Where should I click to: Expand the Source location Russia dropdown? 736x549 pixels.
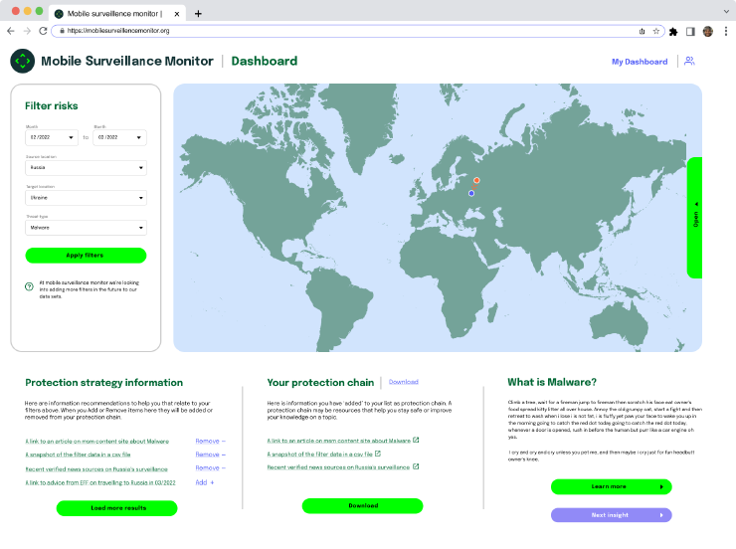click(x=86, y=168)
